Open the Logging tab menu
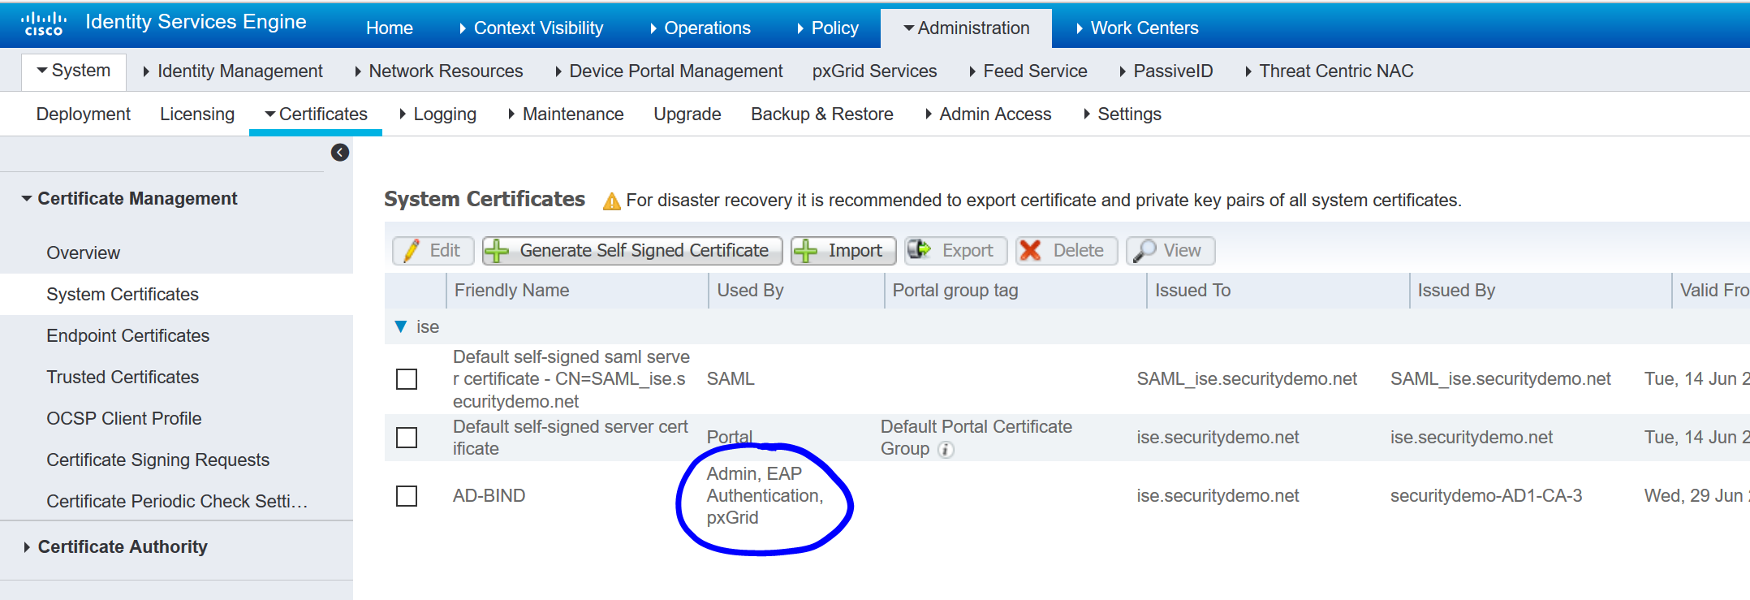The image size is (1750, 600). (437, 114)
